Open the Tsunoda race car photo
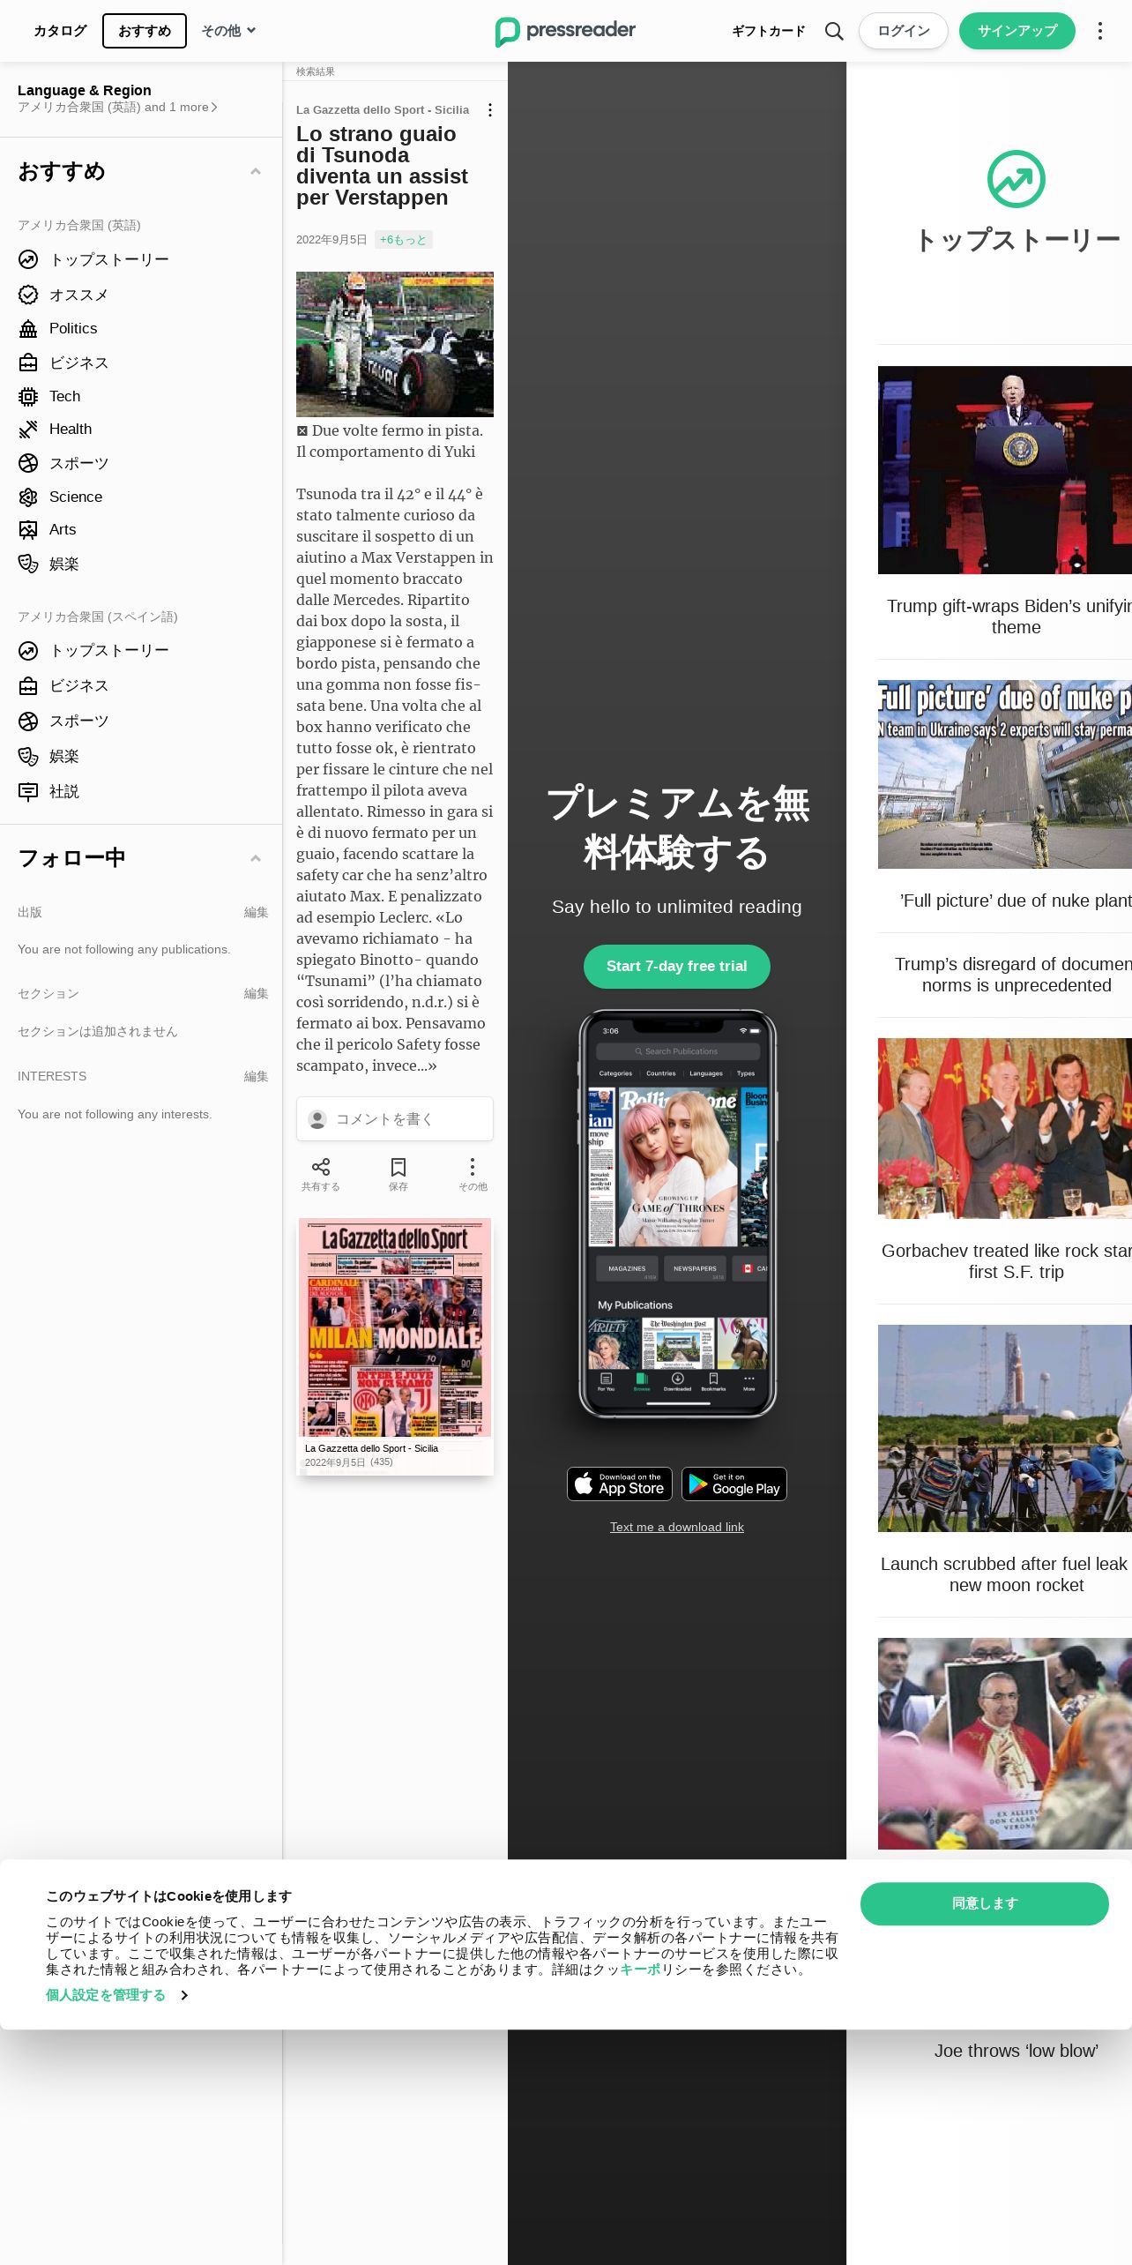The image size is (1132, 2265). 395,344
